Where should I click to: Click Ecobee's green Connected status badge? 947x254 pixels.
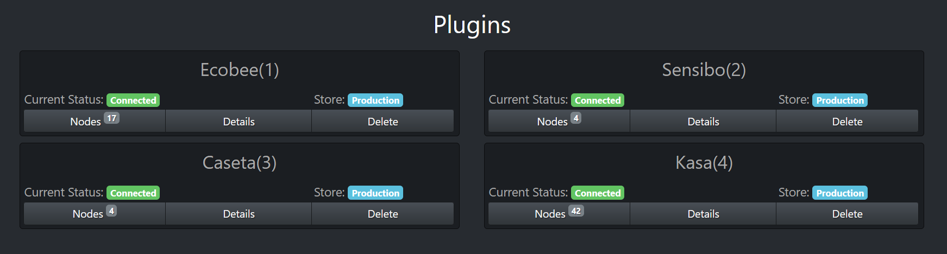(133, 100)
